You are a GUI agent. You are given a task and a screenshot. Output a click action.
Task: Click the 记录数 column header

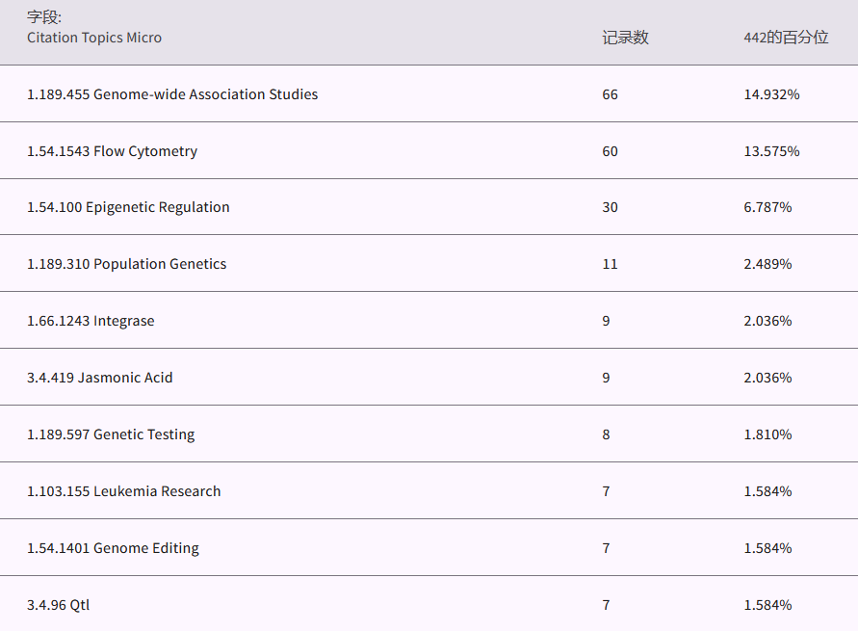click(x=625, y=38)
